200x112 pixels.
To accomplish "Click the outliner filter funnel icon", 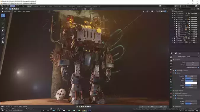I will tap(195, 9).
